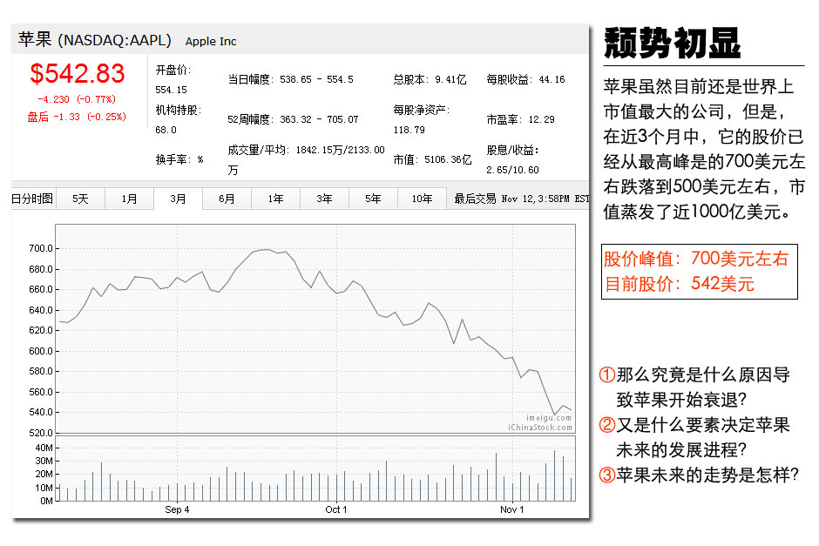The width and height of the screenshot is (819, 546).
Task: Switch chart range to 3年
Action: pos(324,199)
